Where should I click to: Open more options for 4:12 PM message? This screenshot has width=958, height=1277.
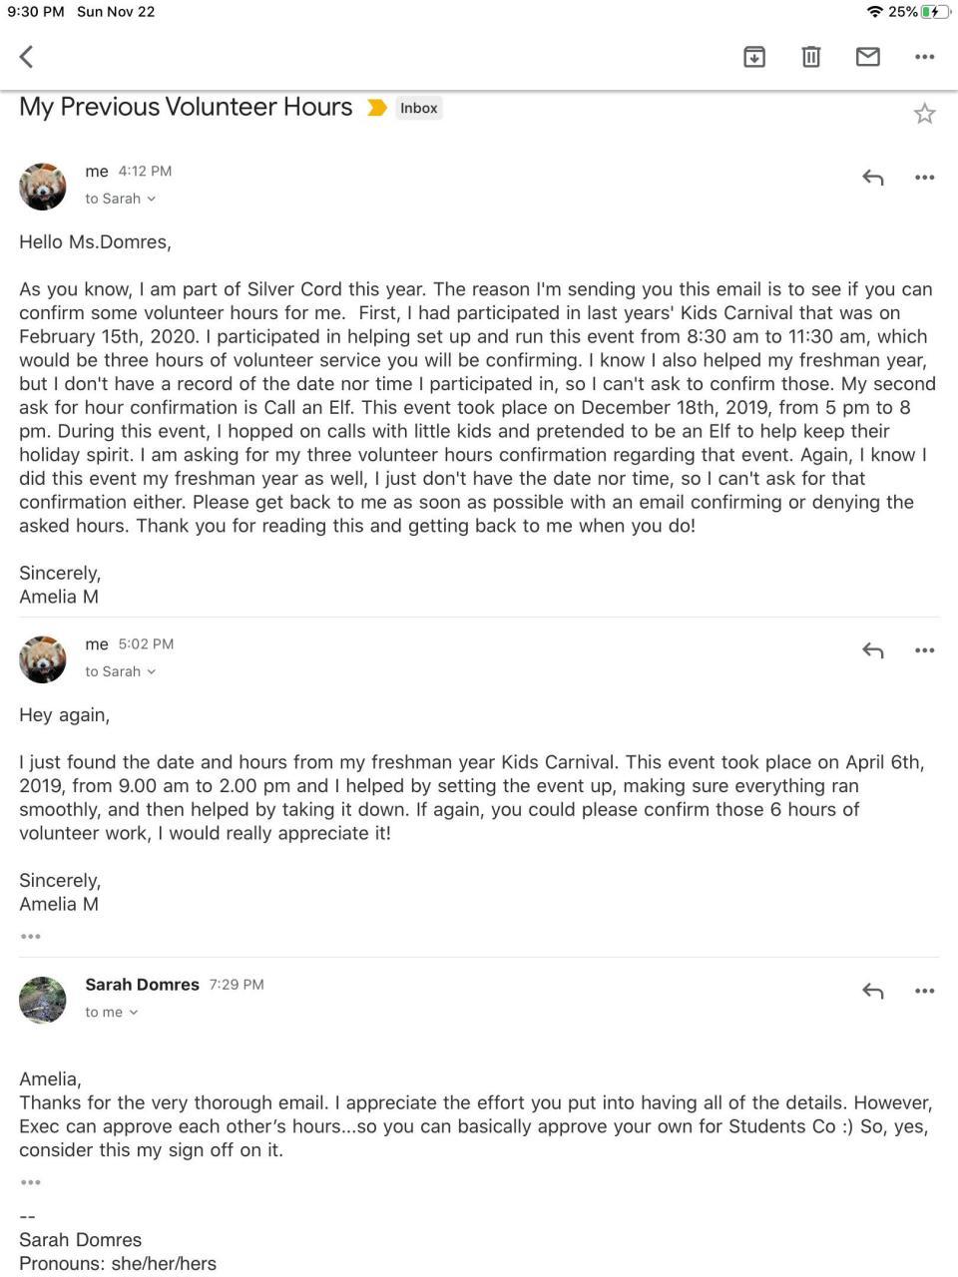925,178
